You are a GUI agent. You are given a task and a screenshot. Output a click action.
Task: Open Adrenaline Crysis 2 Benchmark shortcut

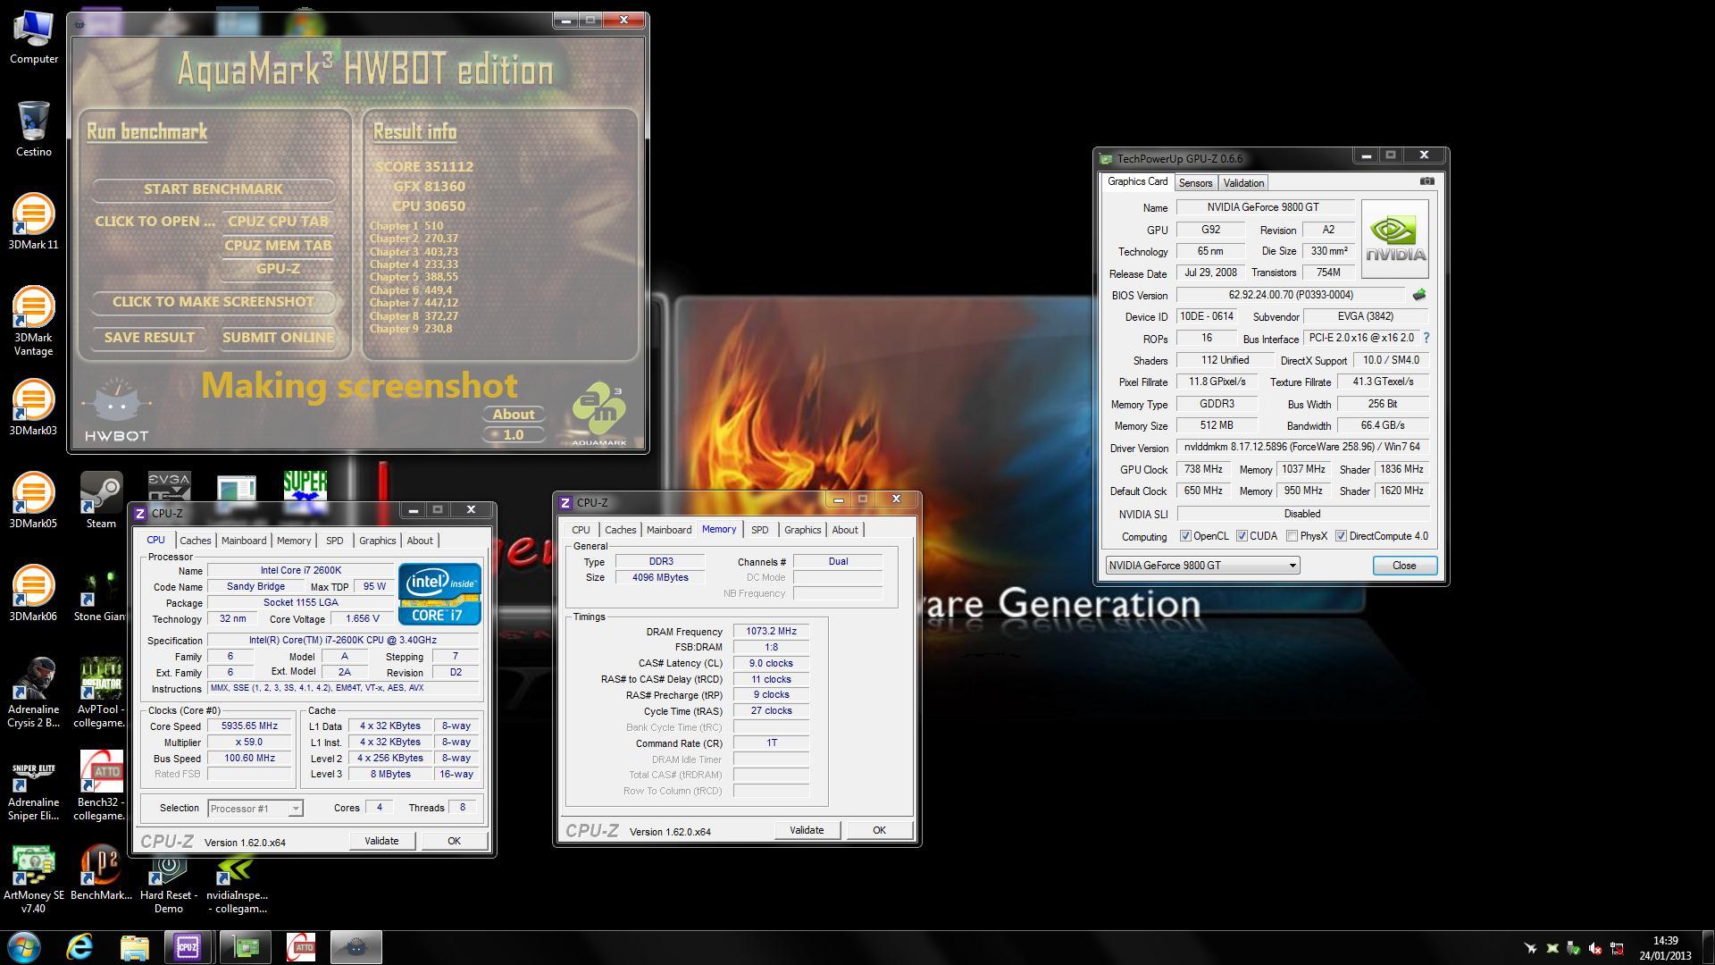[x=34, y=693]
